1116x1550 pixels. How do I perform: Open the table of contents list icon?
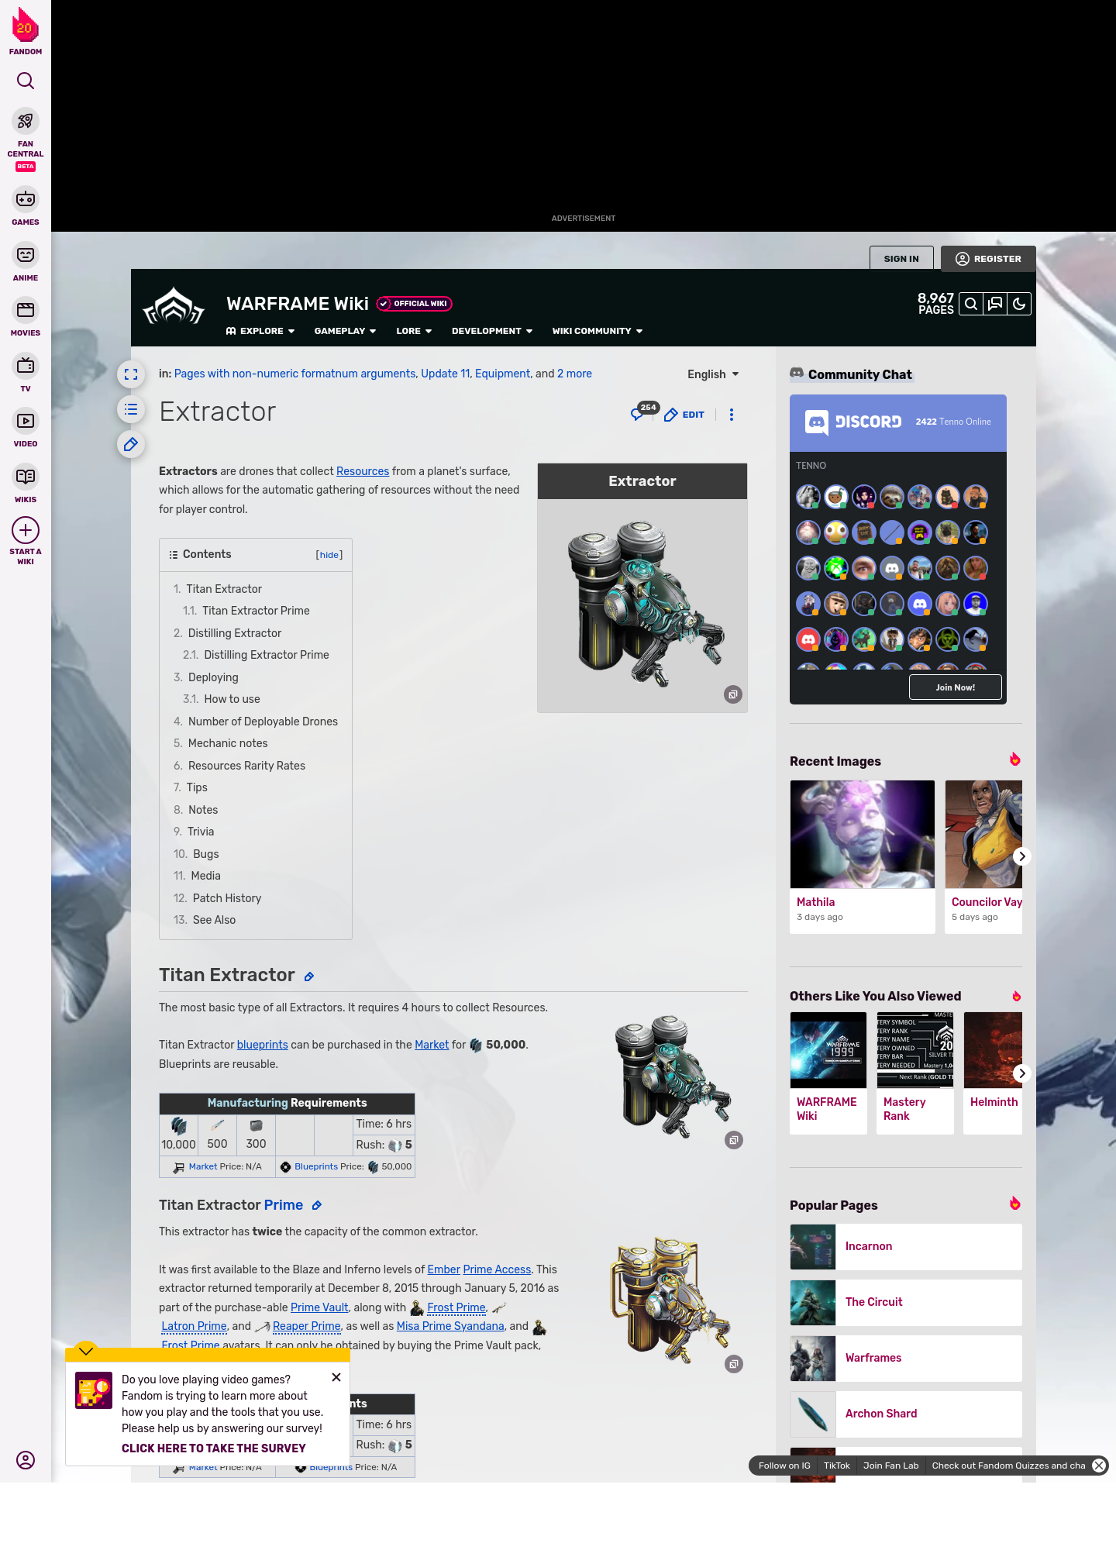(131, 409)
